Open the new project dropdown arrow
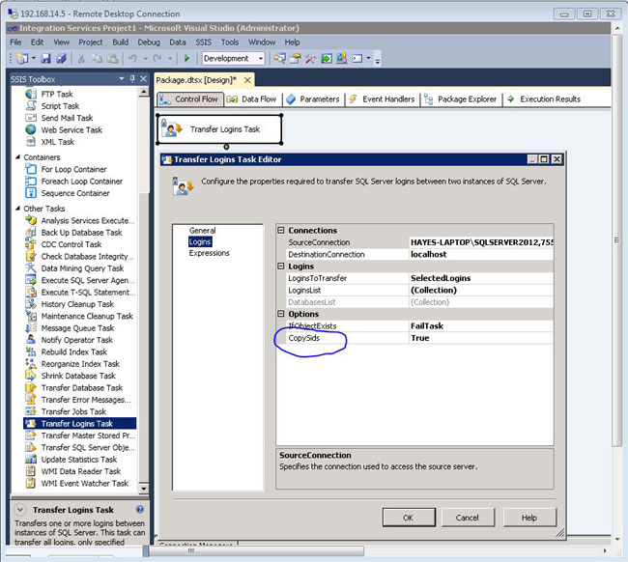Screen dimensions: 628x562 [34, 59]
